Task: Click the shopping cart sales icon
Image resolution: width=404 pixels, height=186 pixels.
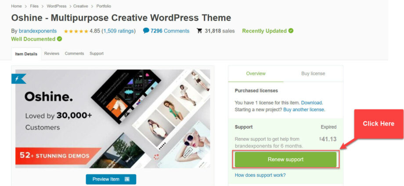Action: click(x=199, y=31)
